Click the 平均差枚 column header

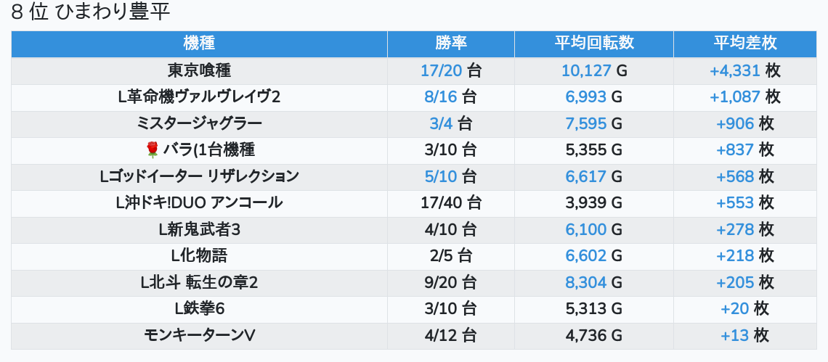(x=744, y=44)
